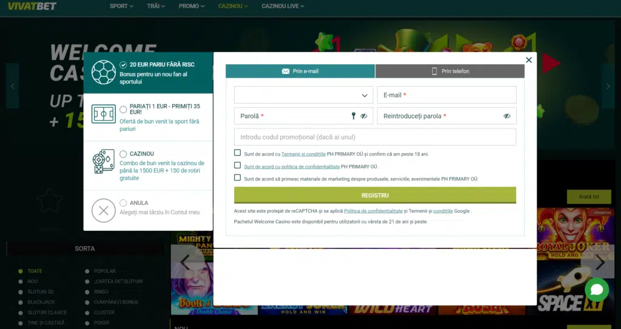Open the live chat bubble icon
Screen dimensions: 621x329
(x=597, y=290)
